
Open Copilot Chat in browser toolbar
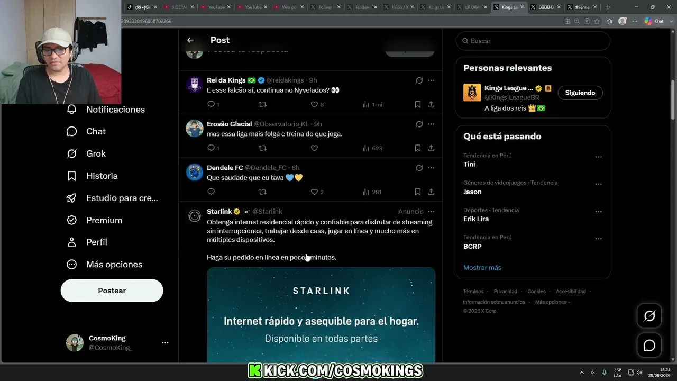(x=654, y=21)
